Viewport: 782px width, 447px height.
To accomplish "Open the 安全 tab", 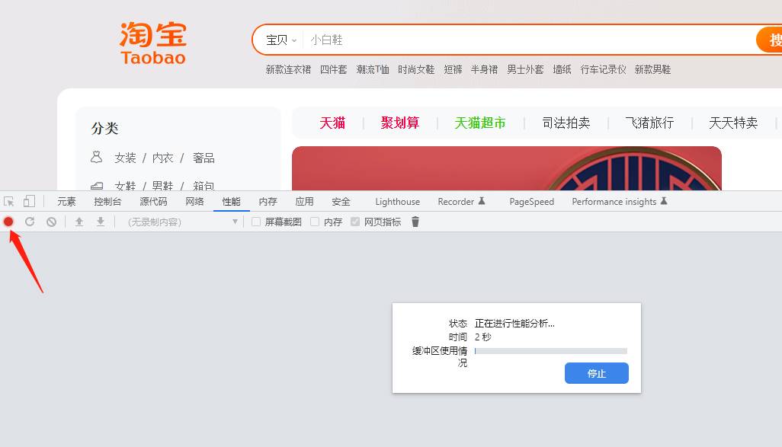I will coord(341,201).
